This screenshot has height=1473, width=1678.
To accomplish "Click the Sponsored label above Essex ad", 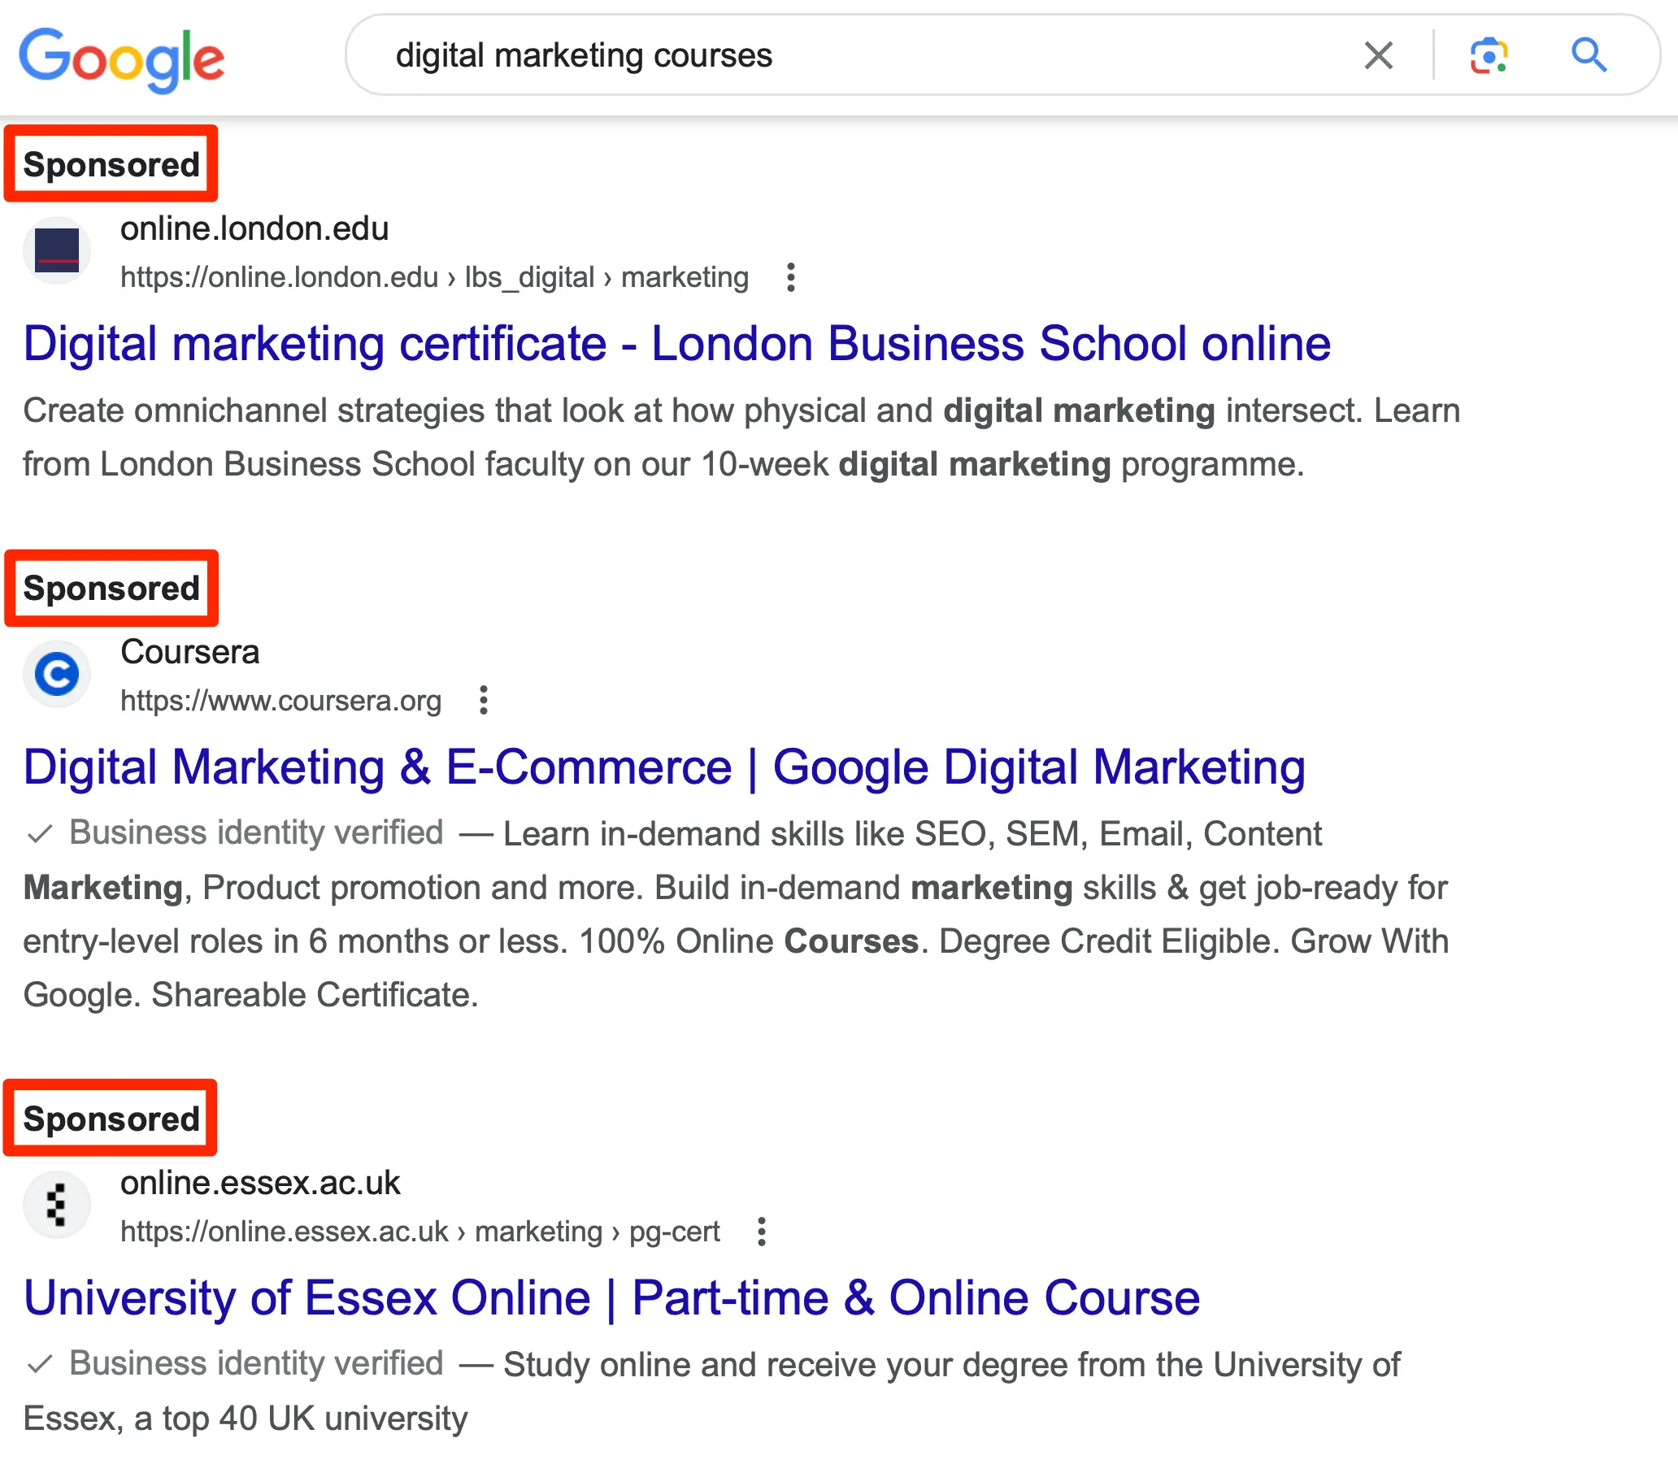I will coord(111,1119).
